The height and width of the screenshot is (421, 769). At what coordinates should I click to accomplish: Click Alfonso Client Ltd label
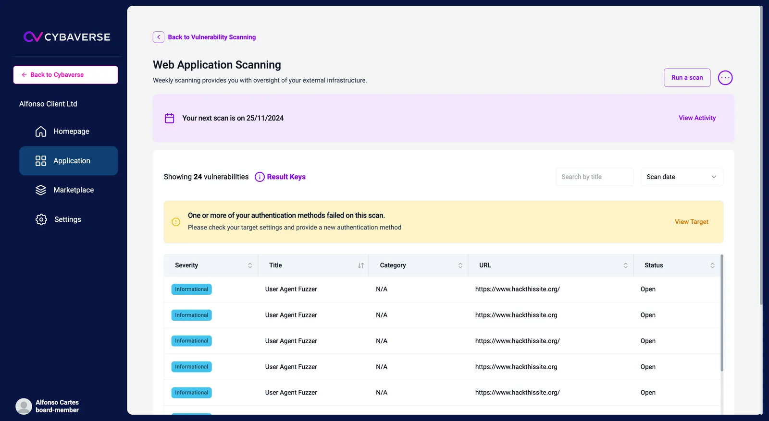(48, 104)
